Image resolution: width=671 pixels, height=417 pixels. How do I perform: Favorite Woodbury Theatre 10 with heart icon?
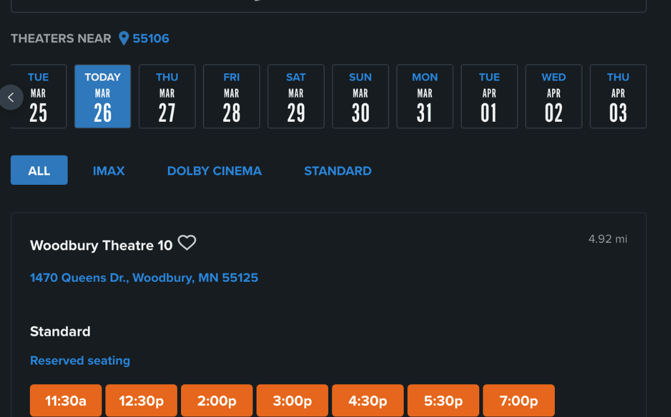coord(187,243)
